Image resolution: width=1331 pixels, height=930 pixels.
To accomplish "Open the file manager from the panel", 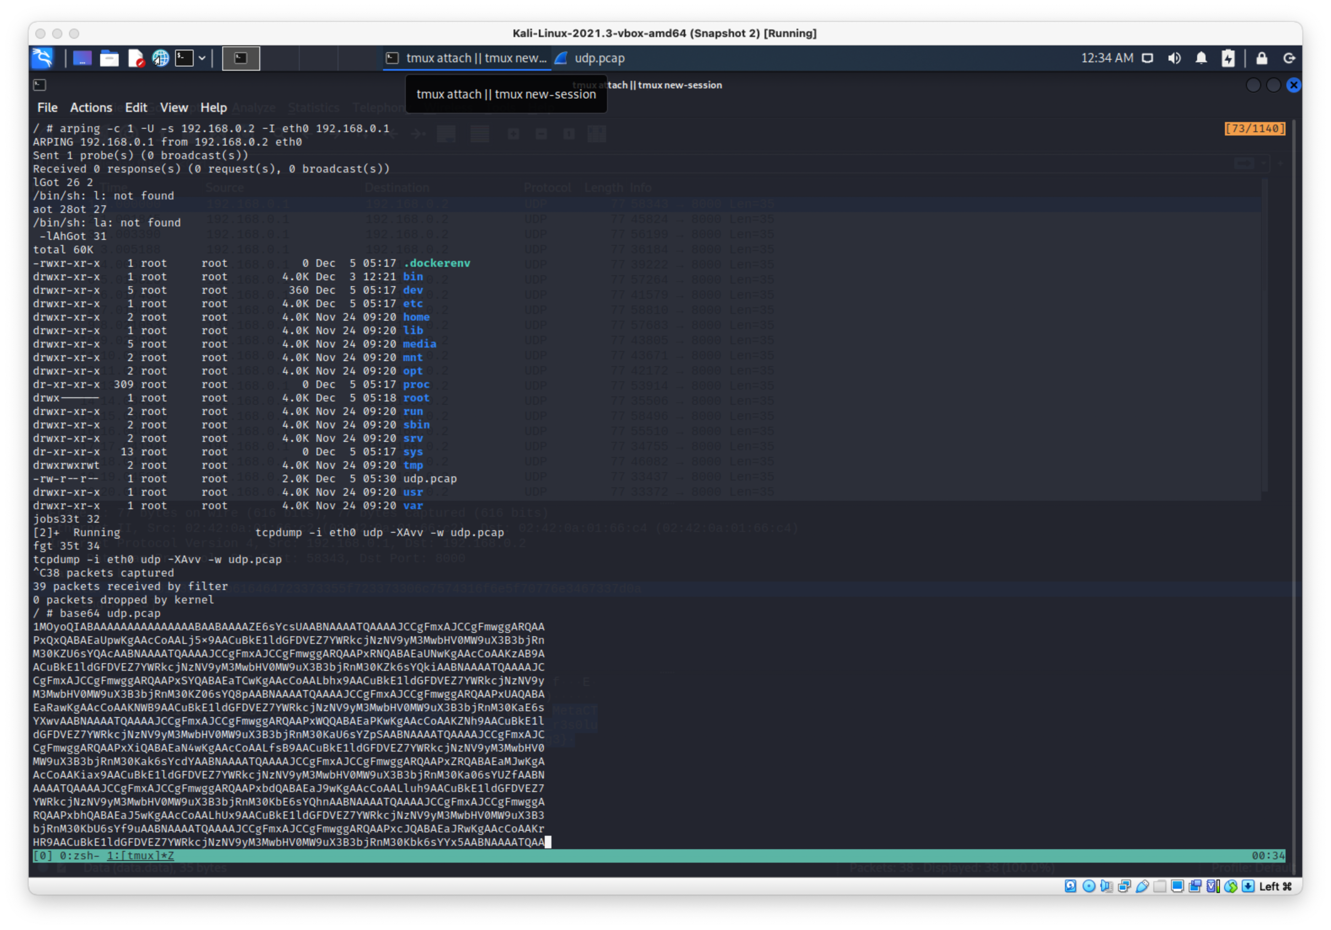I will coord(109,58).
